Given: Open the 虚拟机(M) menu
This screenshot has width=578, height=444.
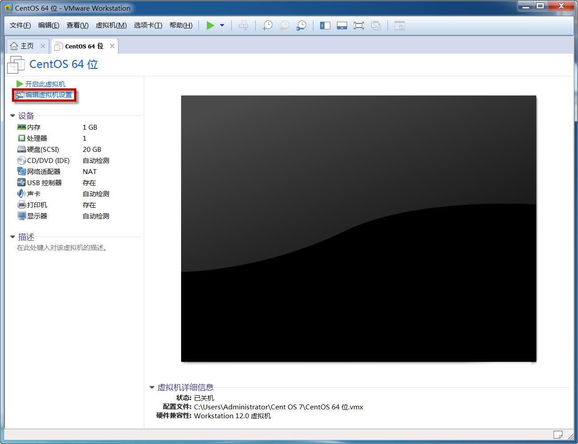Looking at the screenshot, I should [111, 25].
